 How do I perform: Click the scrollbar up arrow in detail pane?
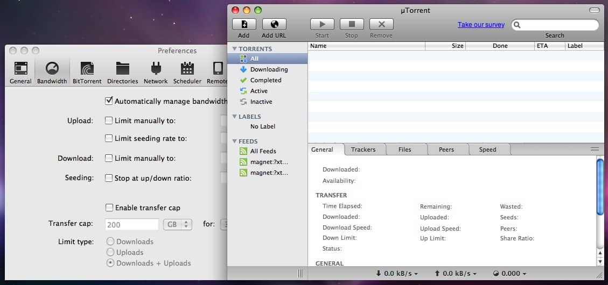600,253
